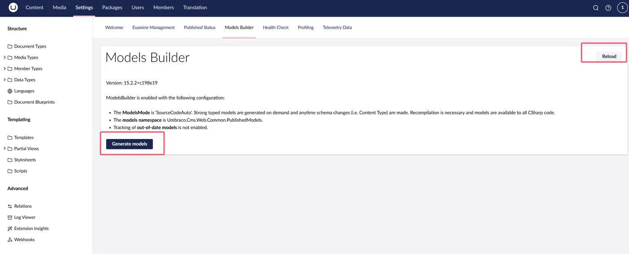Open Partial Views label in sidebar
The width and height of the screenshot is (629, 254).
(x=27, y=149)
